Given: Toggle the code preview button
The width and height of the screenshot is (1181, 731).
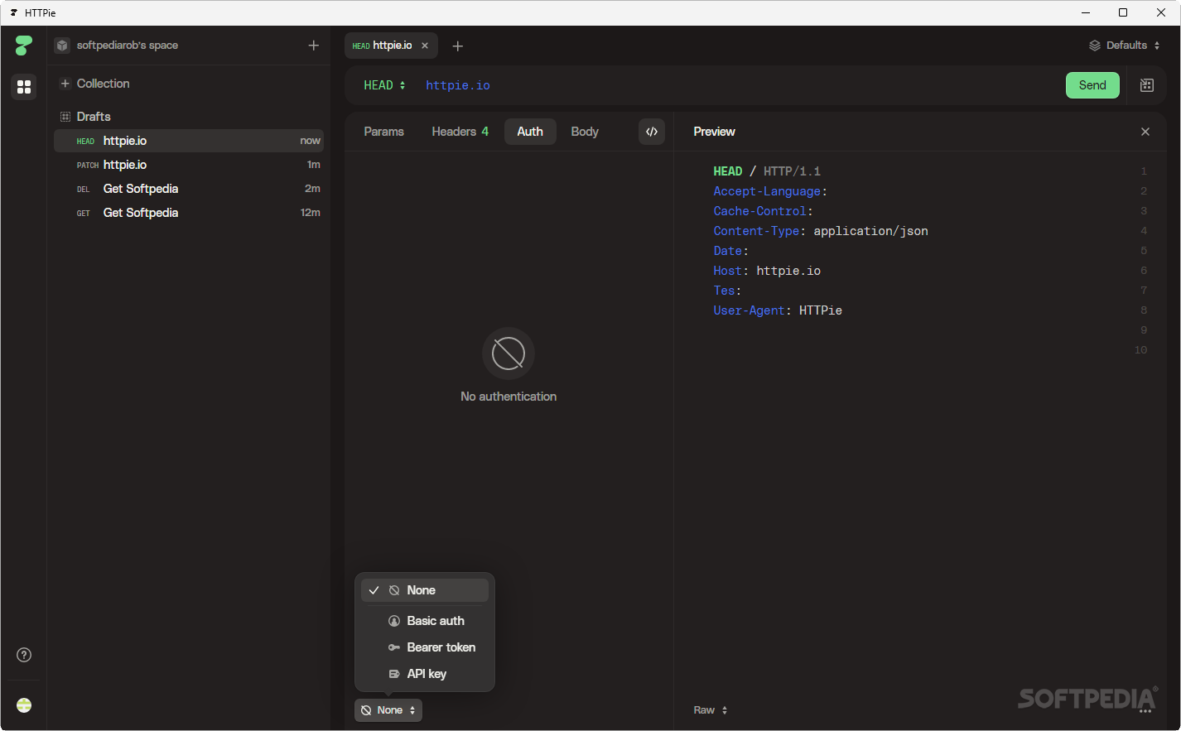Looking at the screenshot, I should (x=652, y=132).
